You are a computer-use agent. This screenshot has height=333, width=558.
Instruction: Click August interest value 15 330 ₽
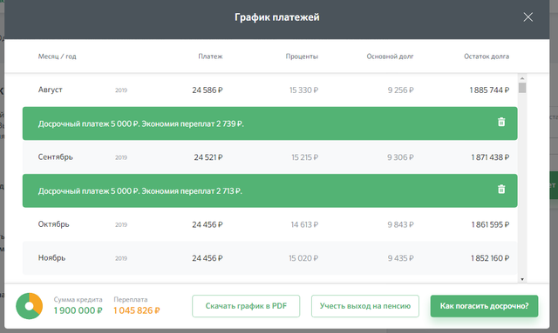[303, 90]
